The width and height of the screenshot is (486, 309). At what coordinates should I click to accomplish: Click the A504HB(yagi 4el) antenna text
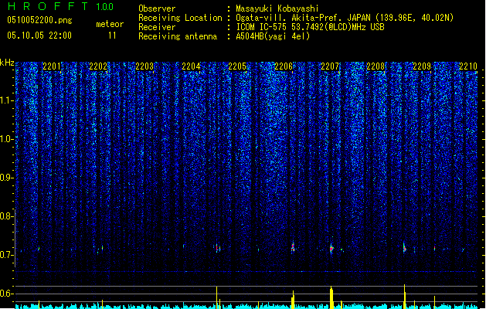click(273, 36)
